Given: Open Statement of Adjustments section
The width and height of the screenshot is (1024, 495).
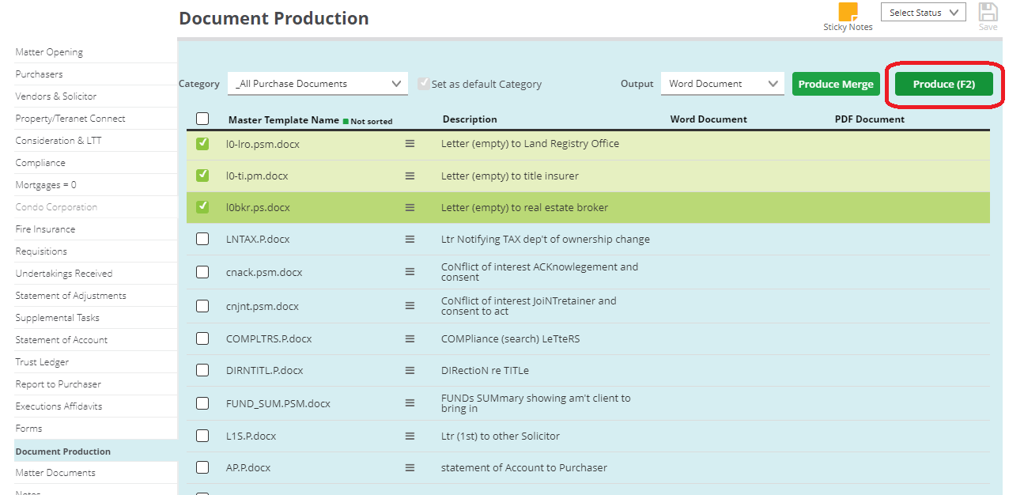Looking at the screenshot, I should click(70, 296).
